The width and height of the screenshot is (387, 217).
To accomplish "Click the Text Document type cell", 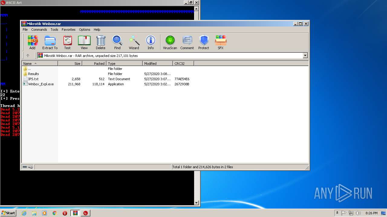I will point(119,79).
